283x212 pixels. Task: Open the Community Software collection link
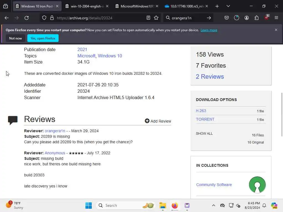click(214, 185)
